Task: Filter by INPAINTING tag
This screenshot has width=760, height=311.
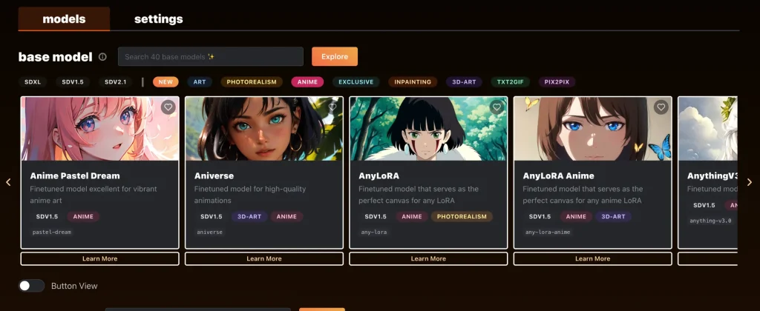Action: pos(413,82)
